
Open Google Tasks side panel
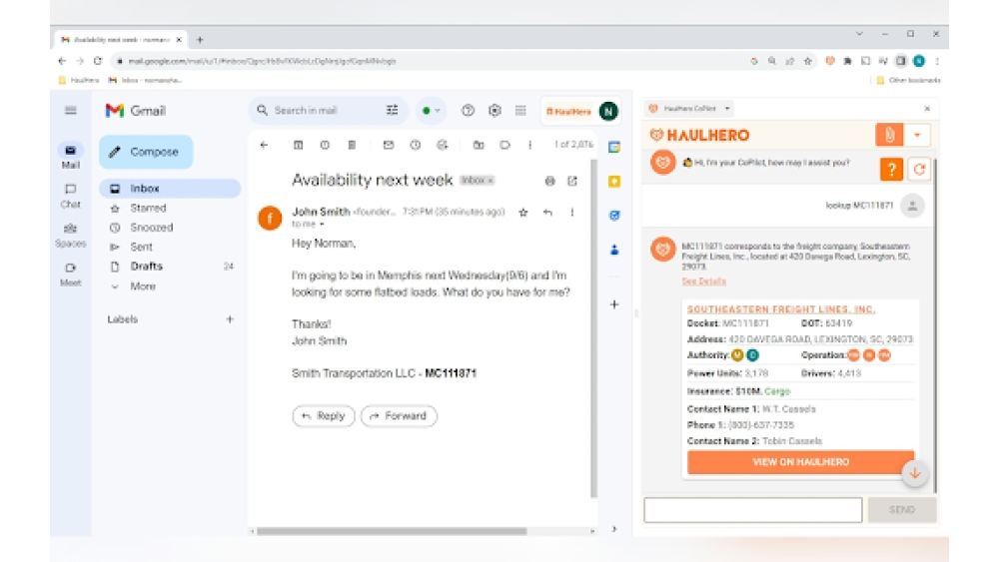[x=614, y=216]
